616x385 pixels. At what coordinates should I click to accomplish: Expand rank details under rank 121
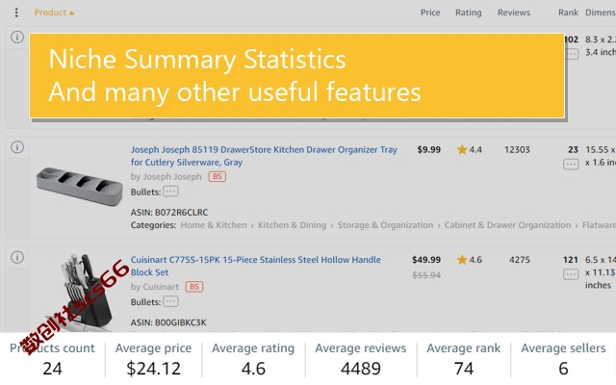(571, 273)
